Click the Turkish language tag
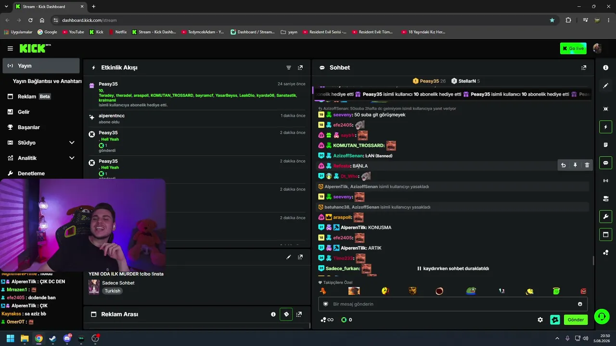The height and width of the screenshot is (346, 616). 113,291
